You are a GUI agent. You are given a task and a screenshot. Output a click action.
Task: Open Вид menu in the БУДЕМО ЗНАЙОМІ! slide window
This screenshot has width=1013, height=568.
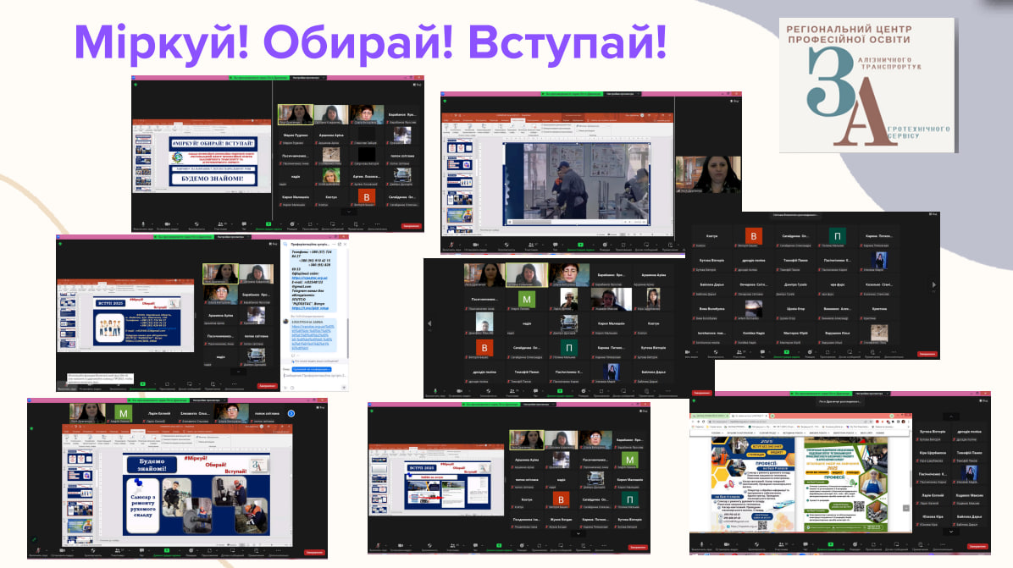click(418, 85)
